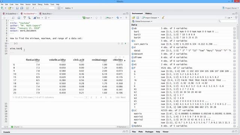Tick the checkbox for LC row
Viewport: 240px width, 135px height.
[234, 111]
